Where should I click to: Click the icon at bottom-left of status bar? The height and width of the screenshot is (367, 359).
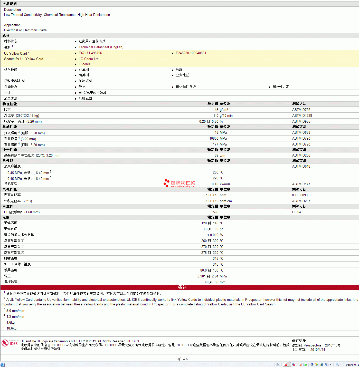(x=2, y=365)
